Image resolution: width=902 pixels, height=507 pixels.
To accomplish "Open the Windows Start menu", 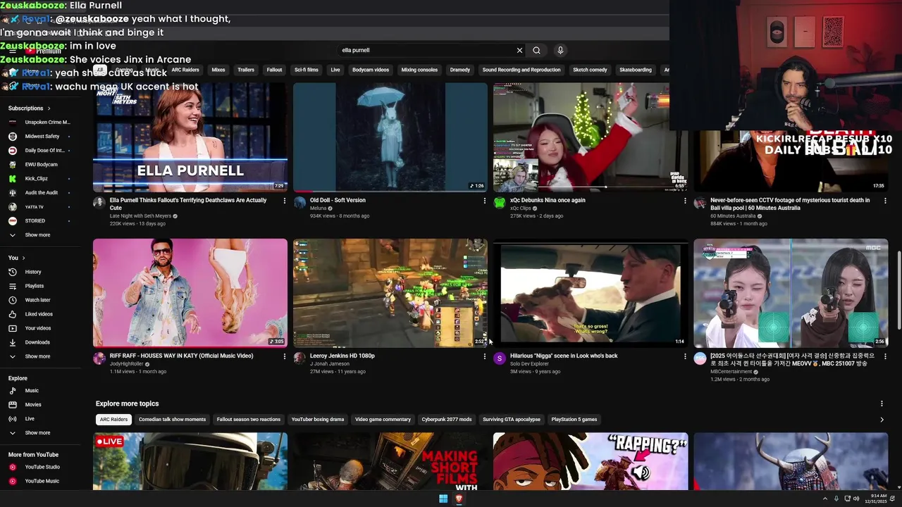I will [443, 499].
